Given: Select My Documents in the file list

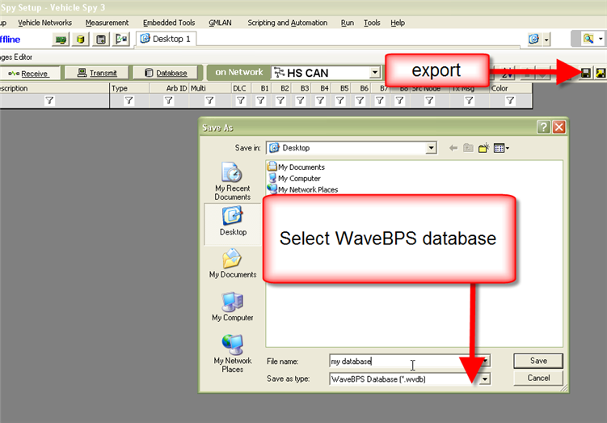Looking at the screenshot, I should 296,167.
